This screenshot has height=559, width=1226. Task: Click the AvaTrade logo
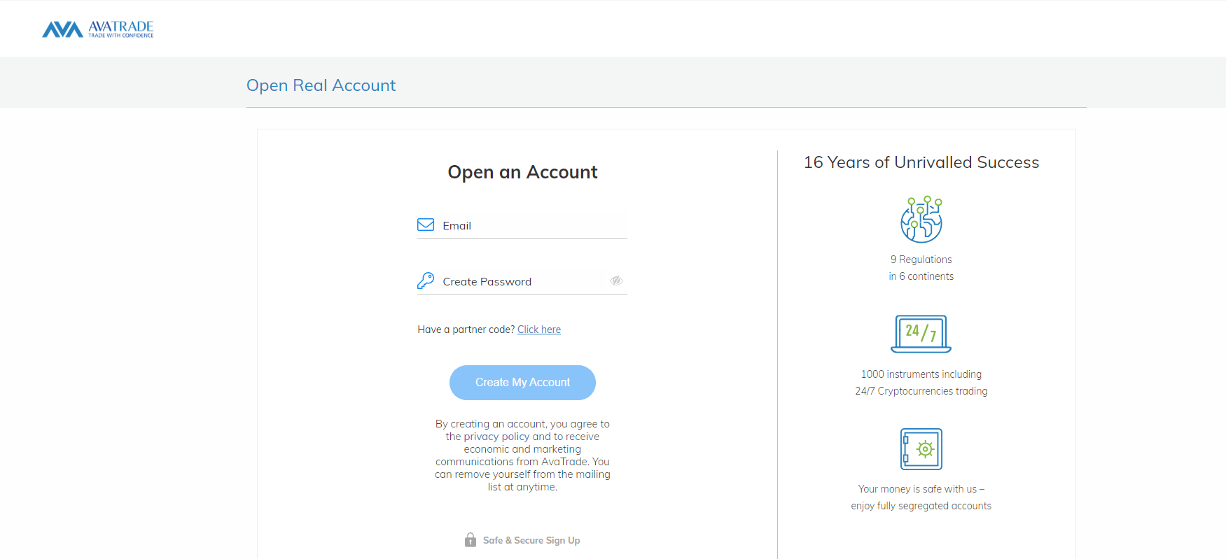click(x=98, y=29)
